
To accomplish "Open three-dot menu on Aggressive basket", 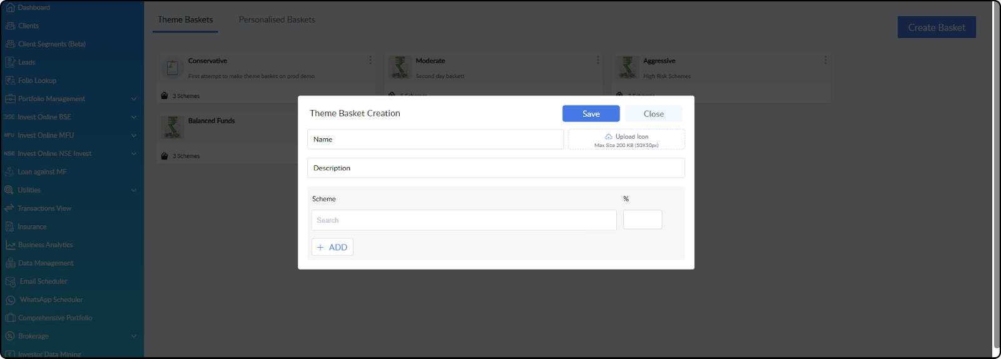I will (x=825, y=60).
